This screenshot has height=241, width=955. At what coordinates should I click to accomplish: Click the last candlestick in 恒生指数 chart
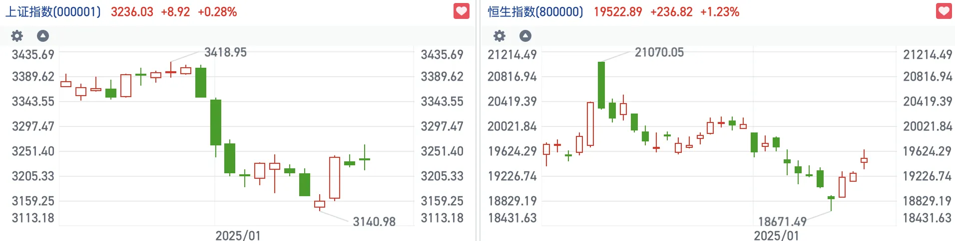(x=864, y=160)
